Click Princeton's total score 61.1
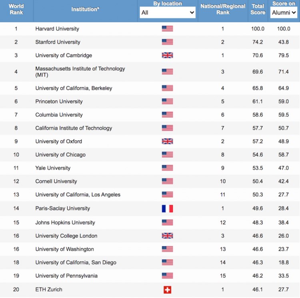 [258, 101]
